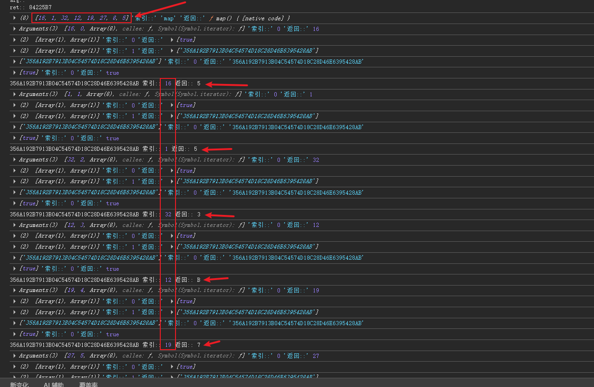Expand the Arguments(3) [32, 2, Array(8)] entry

[x=15, y=160]
